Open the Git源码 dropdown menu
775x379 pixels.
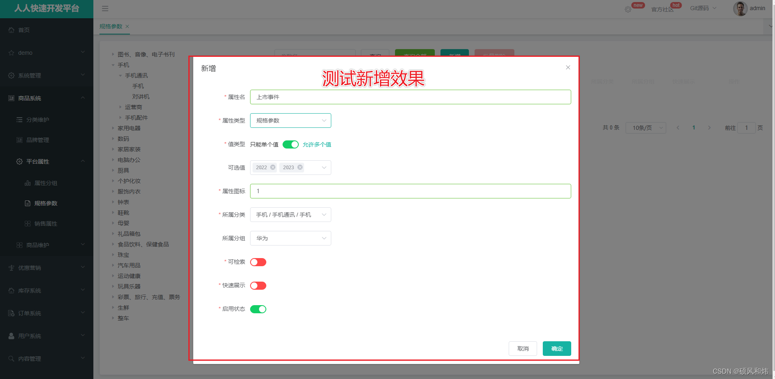[703, 8]
